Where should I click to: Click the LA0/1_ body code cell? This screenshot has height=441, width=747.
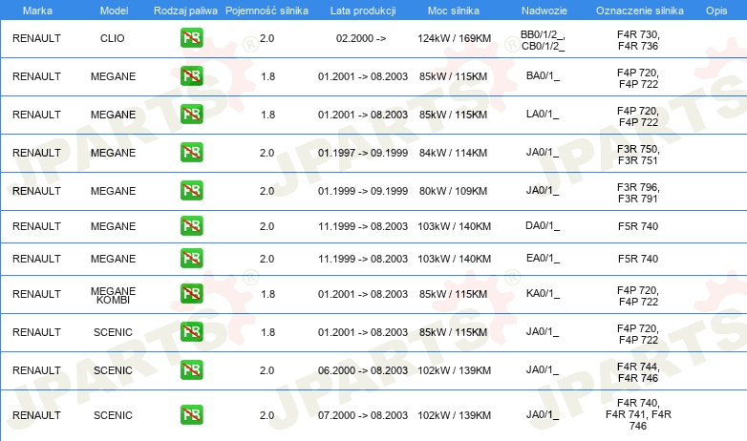click(x=543, y=115)
